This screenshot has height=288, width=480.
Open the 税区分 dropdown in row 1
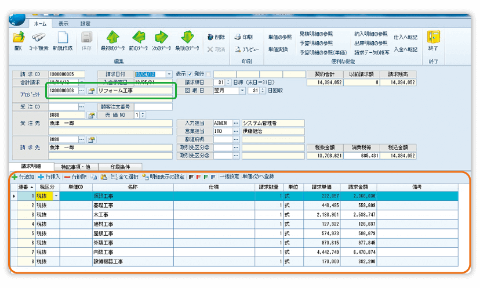click(x=56, y=196)
